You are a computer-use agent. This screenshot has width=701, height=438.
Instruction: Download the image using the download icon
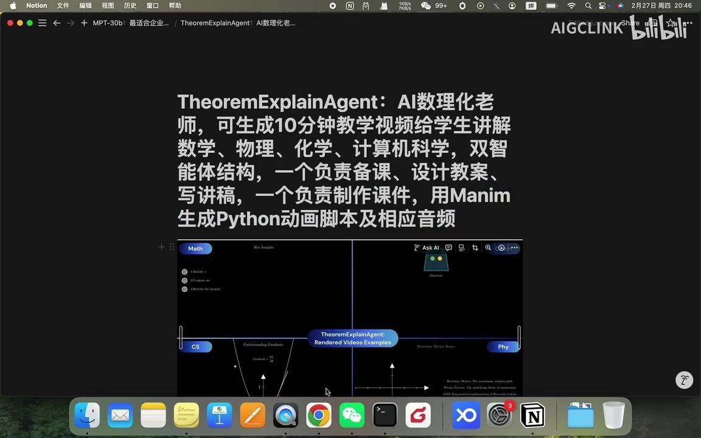501,248
